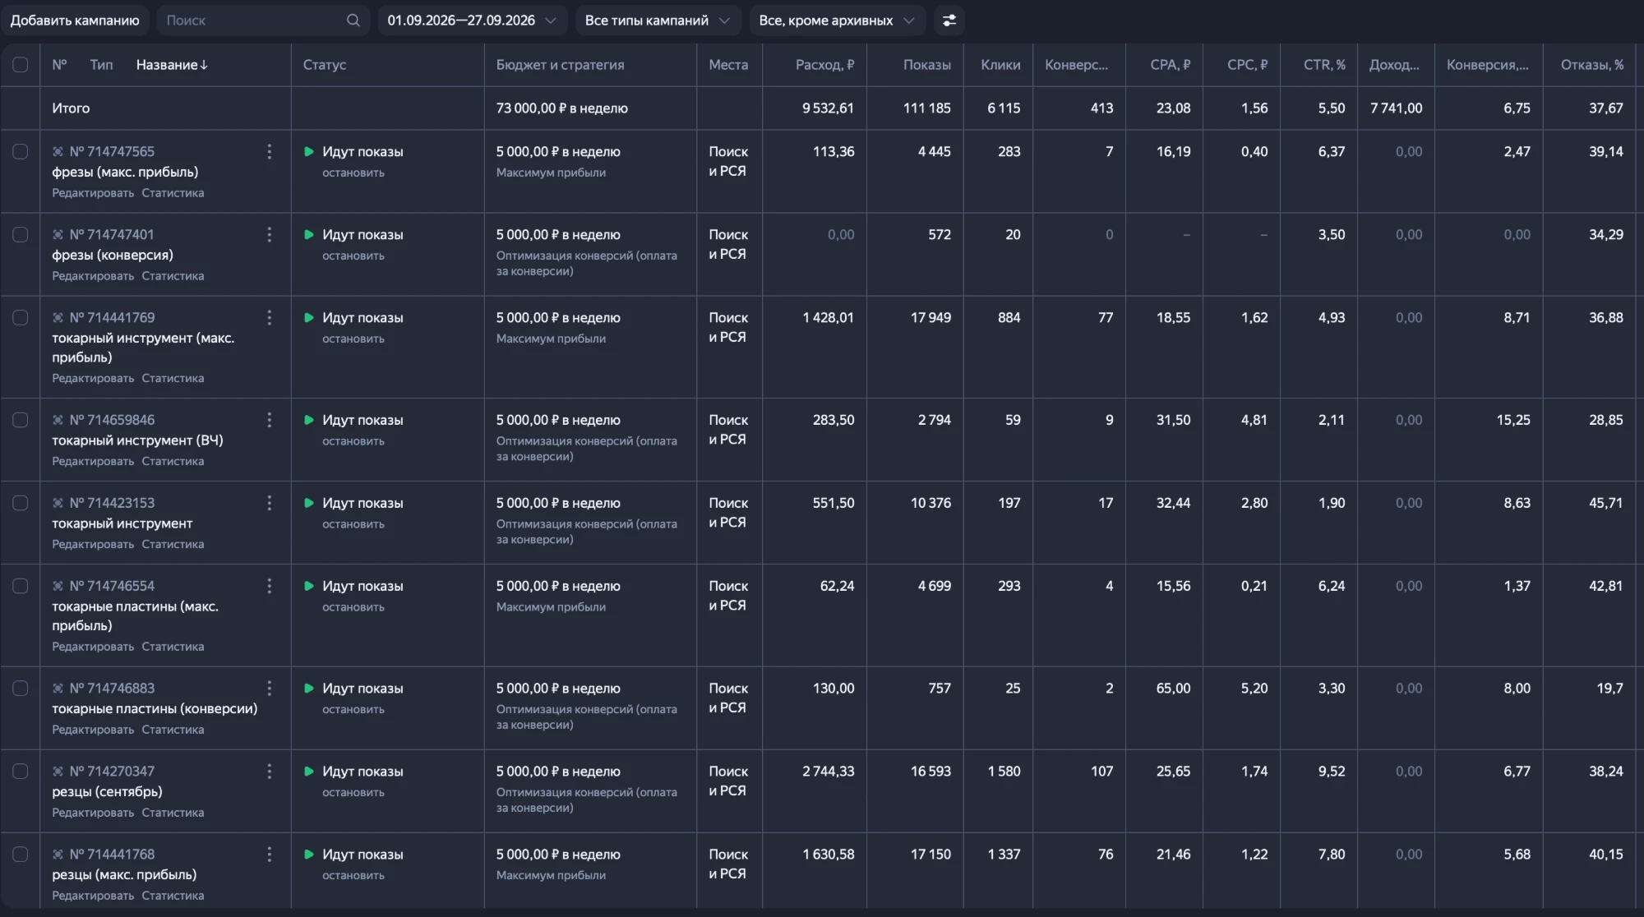Viewport: 1644px width, 917px height.
Task: Click the green play status icon for фрезы (конверсия)
Action: point(309,235)
